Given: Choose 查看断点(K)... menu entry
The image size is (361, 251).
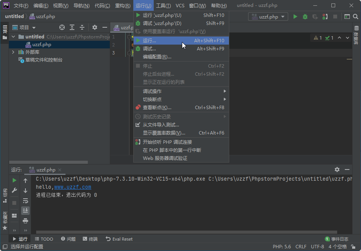Looking at the screenshot, I should click(x=181, y=108).
